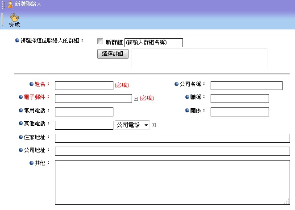295x210 pixels.
Task: Click the 完成 hand icon
Action: pos(14,17)
